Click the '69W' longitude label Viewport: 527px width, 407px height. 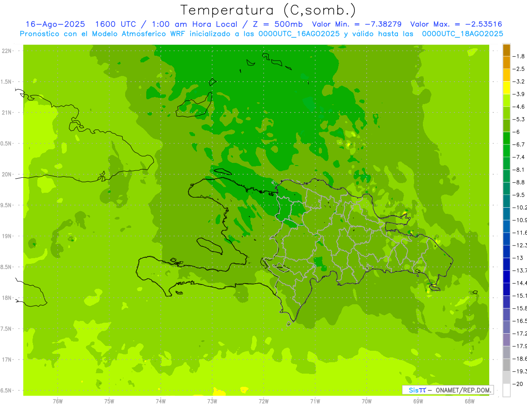pos(418,401)
